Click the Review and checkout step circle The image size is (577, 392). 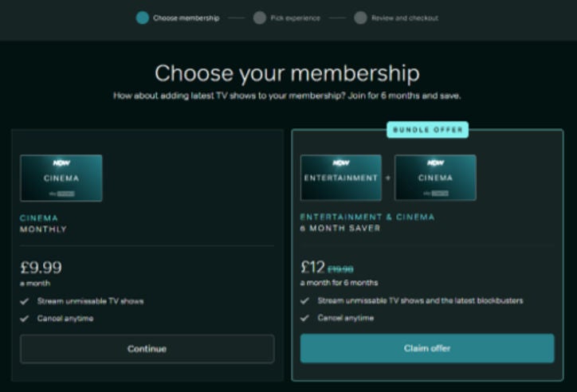pyautogui.click(x=360, y=18)
